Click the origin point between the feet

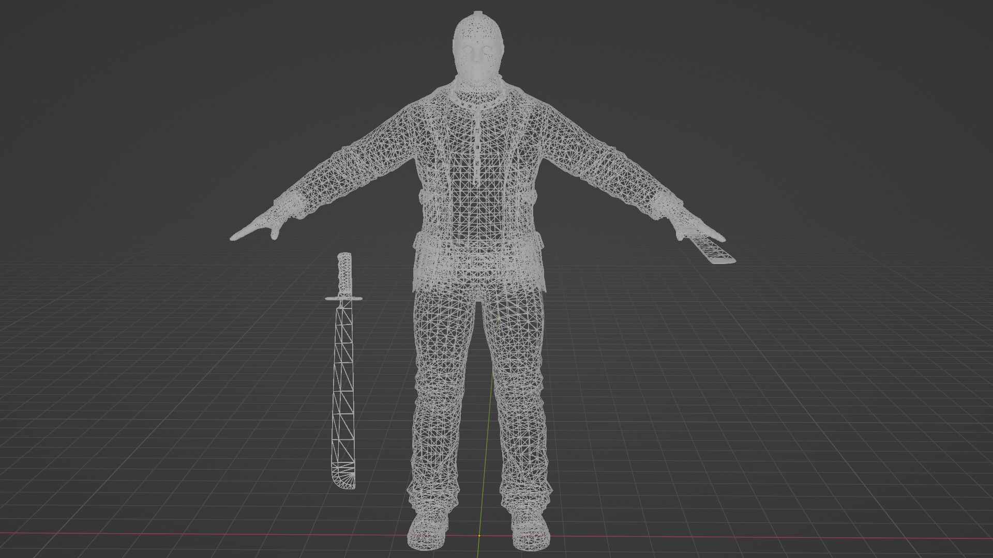point(479,536)
